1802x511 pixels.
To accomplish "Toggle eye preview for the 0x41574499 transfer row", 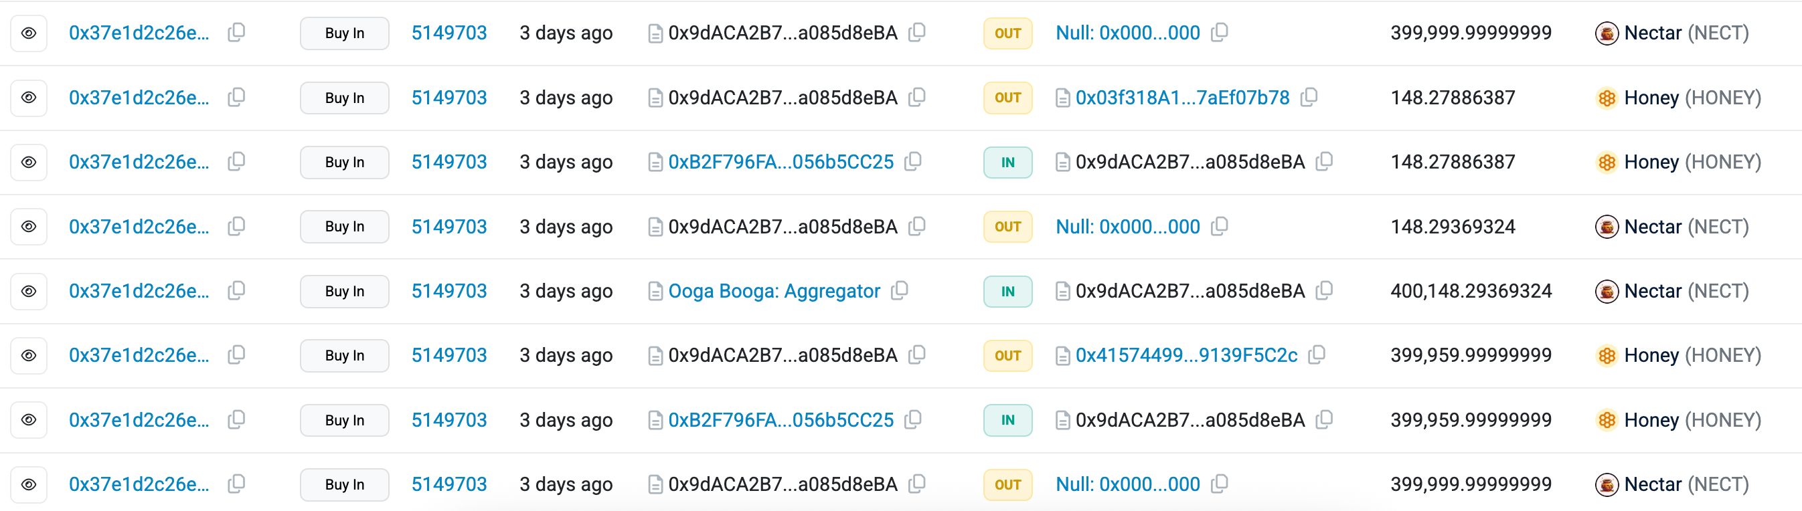I will (x=29, y=355).
